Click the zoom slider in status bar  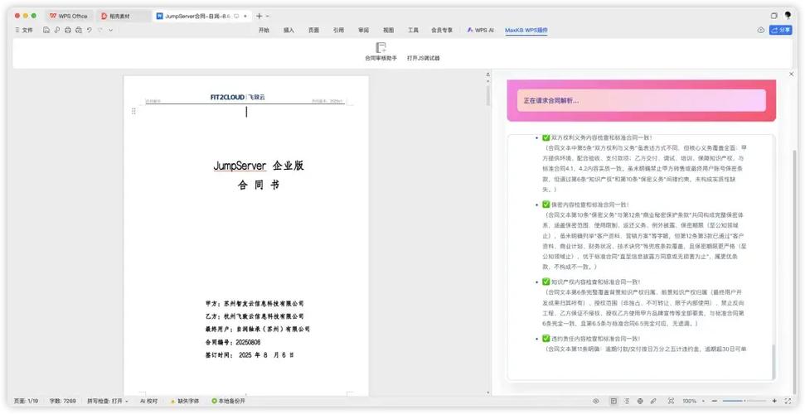744,402
